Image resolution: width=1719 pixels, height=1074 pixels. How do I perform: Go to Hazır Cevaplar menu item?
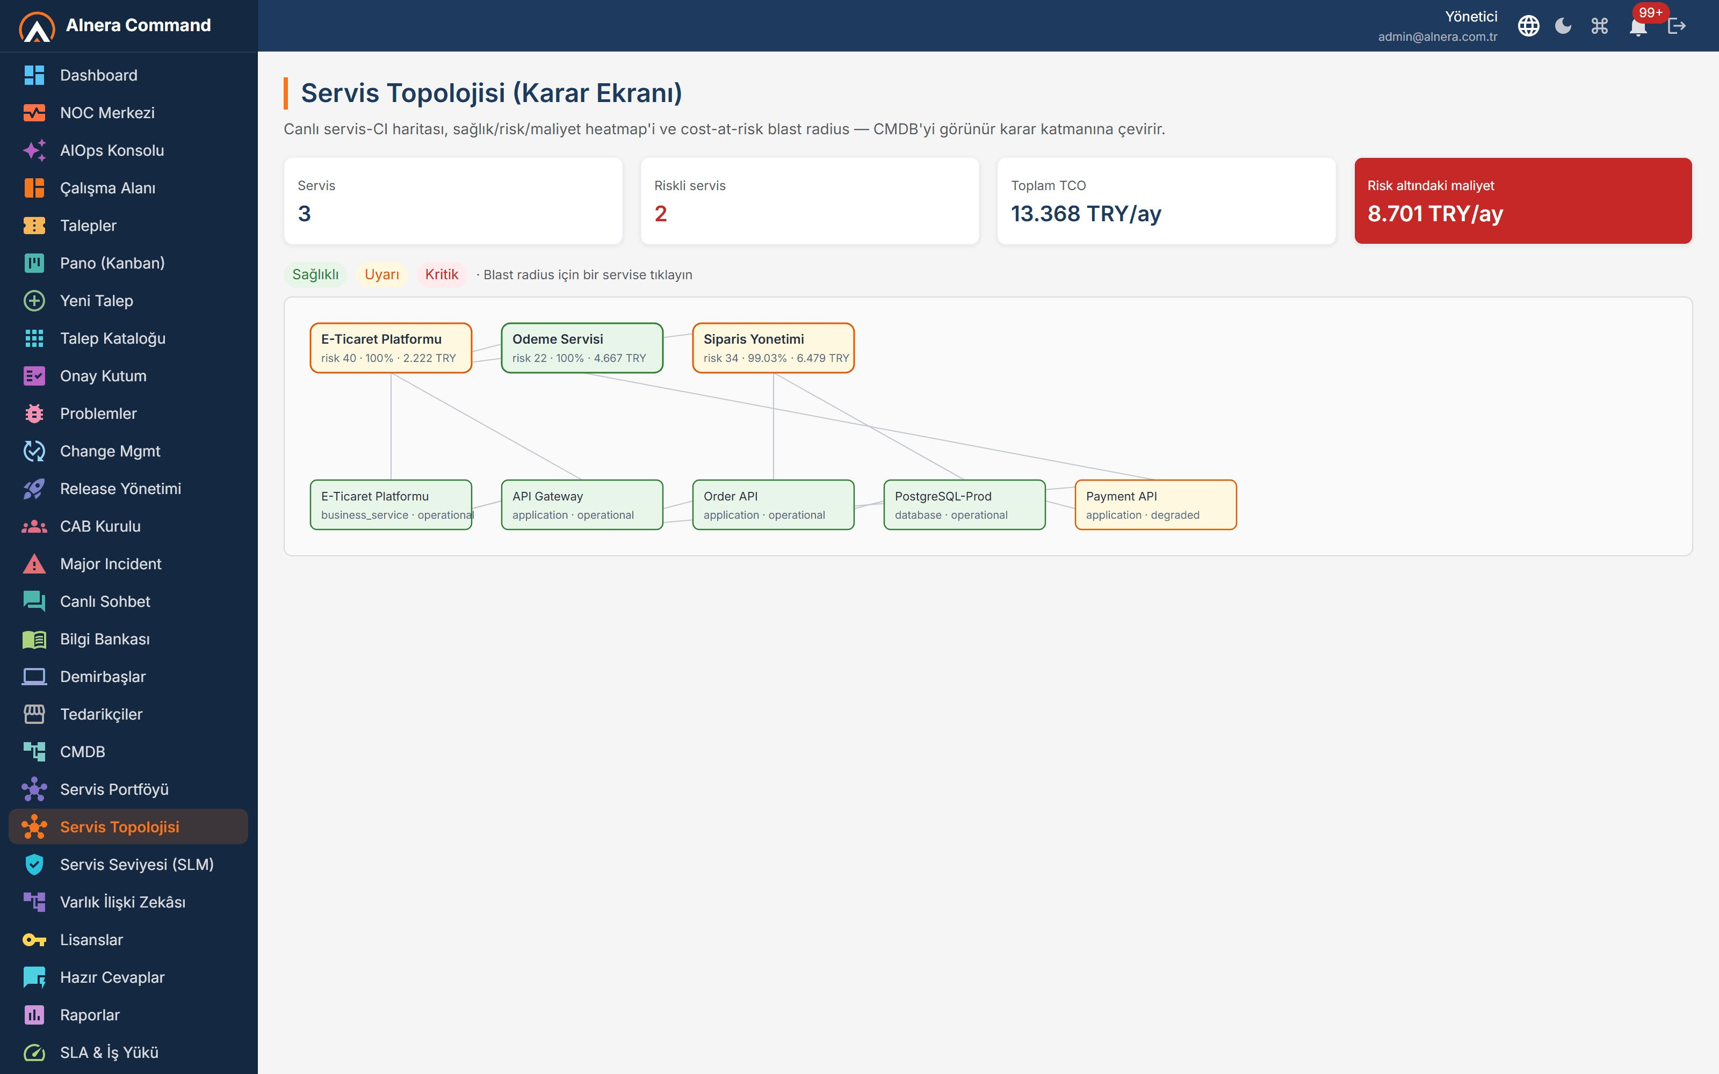tap(128, 977)
